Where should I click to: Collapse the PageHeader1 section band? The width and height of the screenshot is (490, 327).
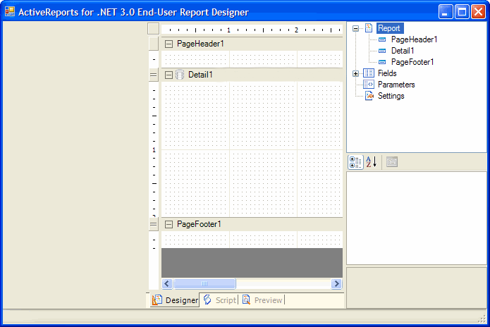coord(169,44)
